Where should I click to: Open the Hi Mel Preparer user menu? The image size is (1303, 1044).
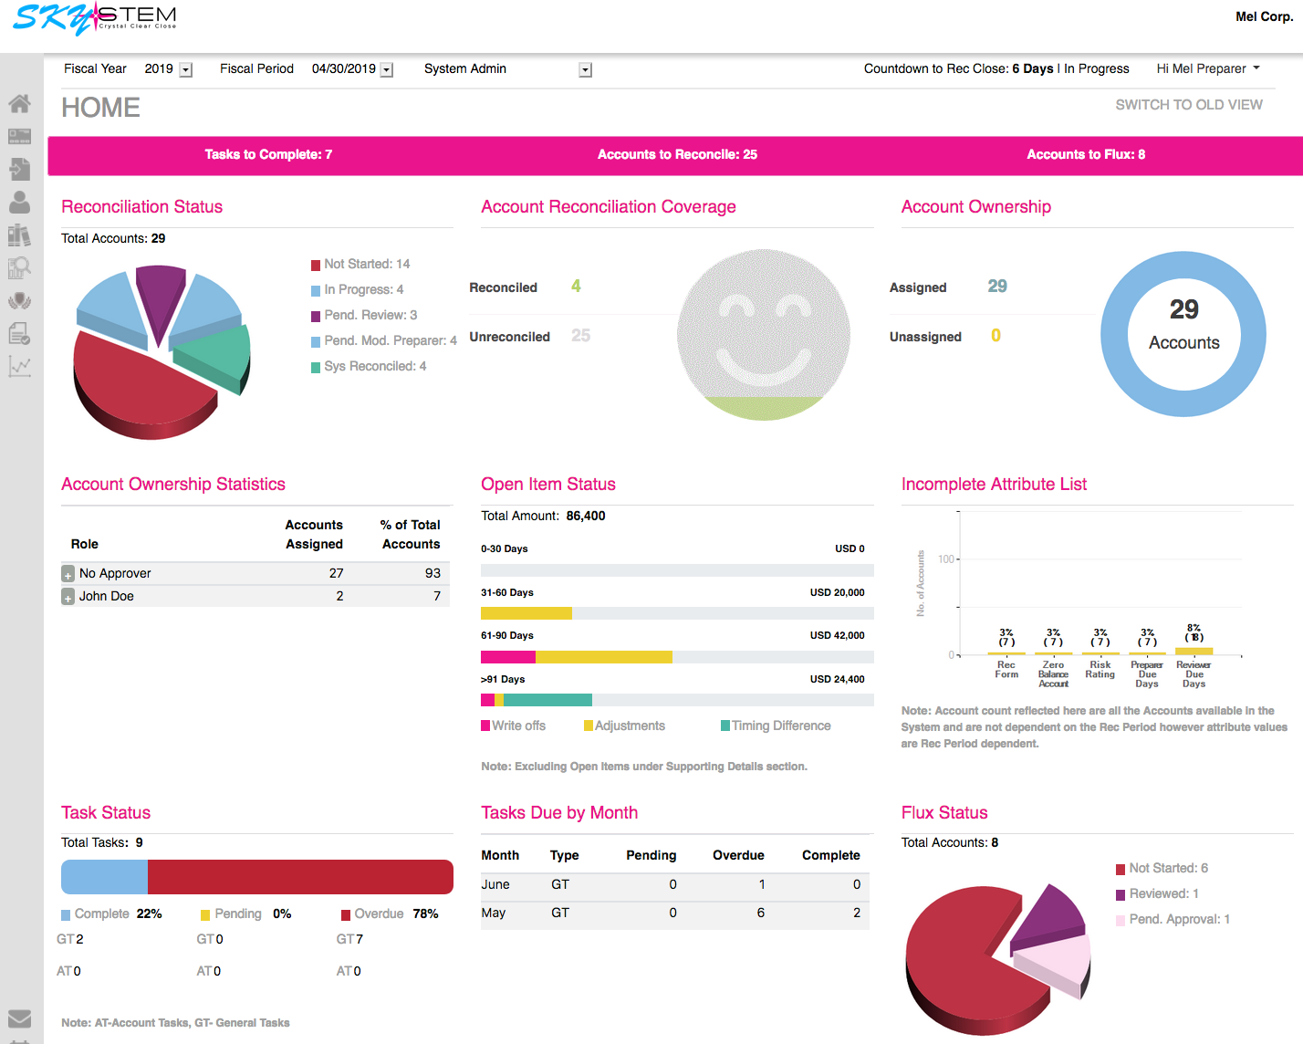pos(1207,69)
